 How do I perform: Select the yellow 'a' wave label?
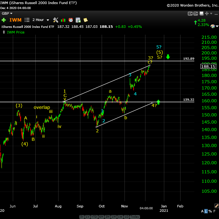[x=110, y=91]
